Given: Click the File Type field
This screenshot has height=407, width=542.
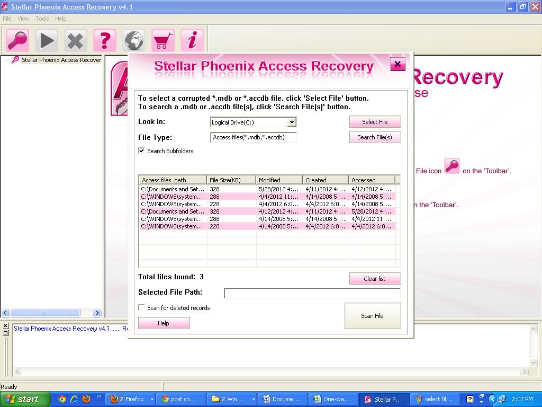Looking at the screenshot, I should pos(254,137).
